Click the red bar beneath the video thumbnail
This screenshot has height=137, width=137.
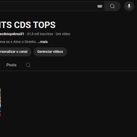tap(0, 115)
